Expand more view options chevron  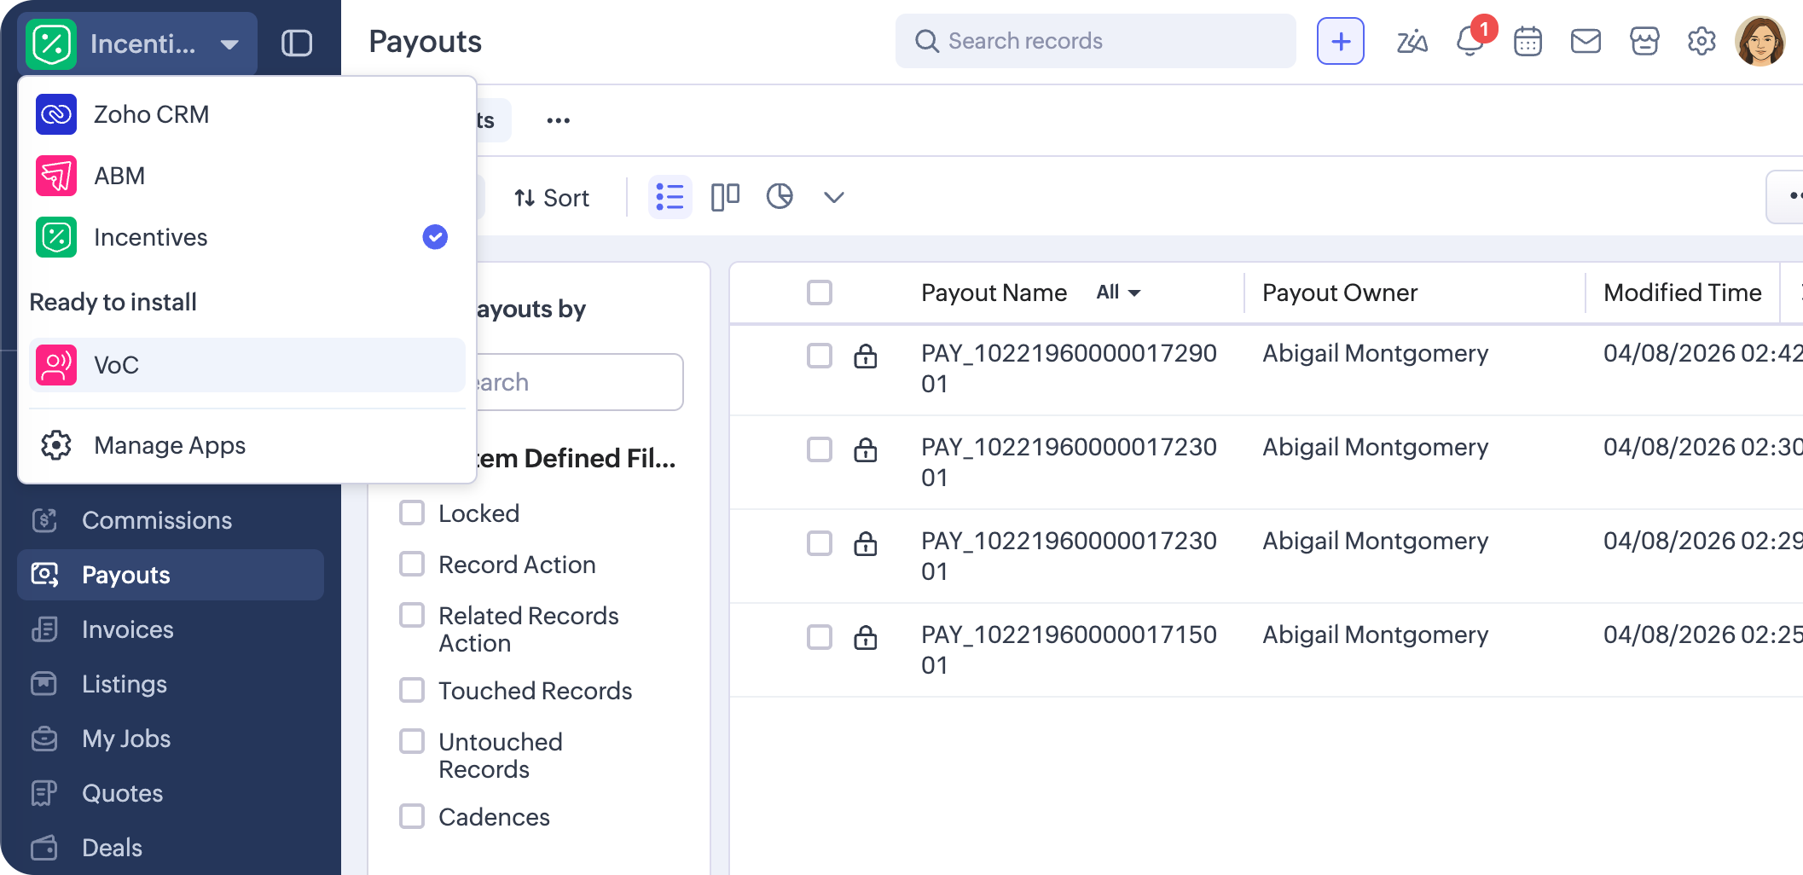click(834, 198)
